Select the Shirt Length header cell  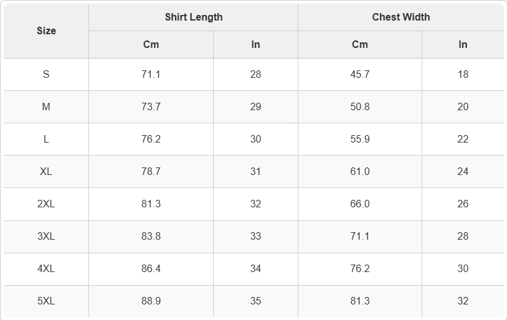[x=193, y=17]
